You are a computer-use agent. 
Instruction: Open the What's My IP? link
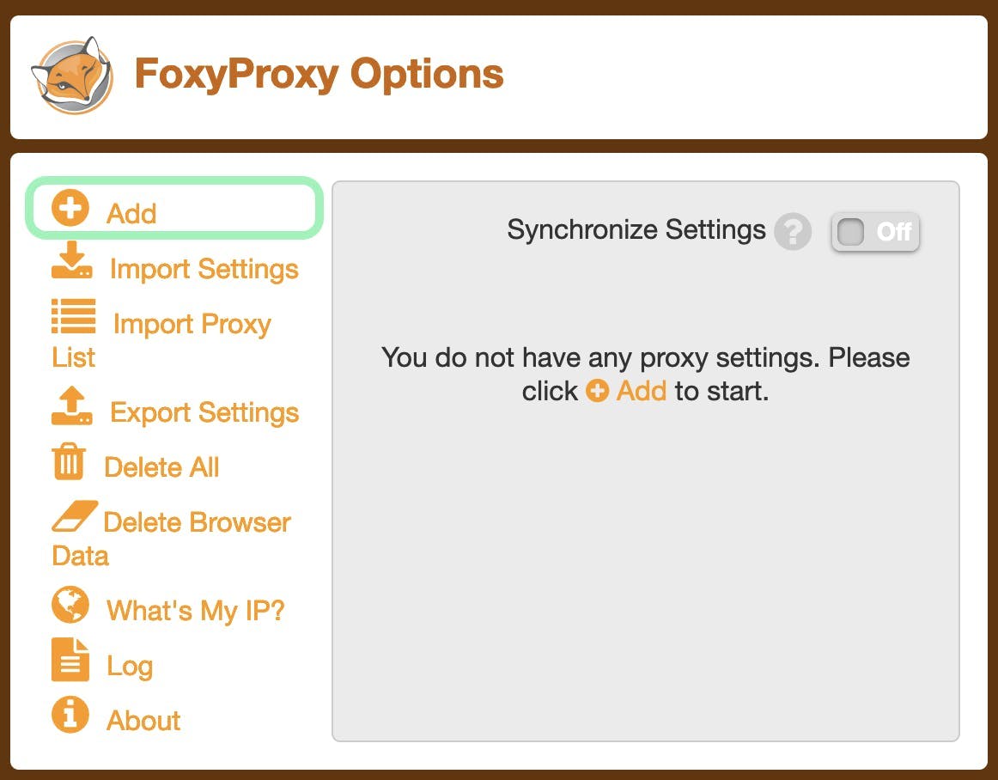196,611
